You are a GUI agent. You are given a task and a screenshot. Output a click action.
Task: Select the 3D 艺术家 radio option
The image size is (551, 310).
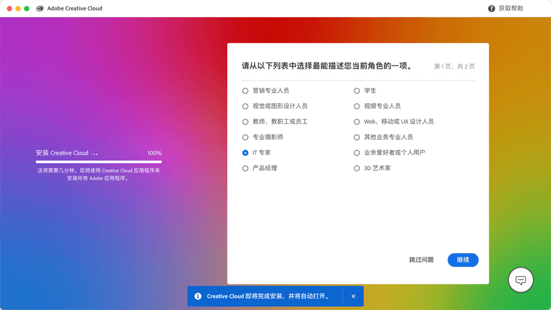coord(357,168)
